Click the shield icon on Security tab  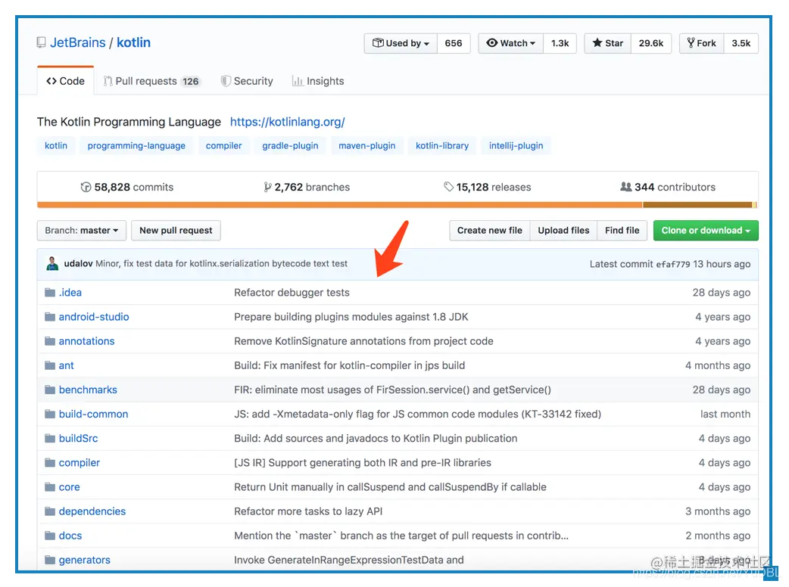[x=226, y=81]
